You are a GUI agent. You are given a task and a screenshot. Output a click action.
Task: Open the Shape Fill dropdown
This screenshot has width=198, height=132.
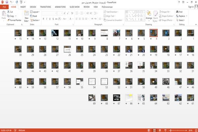165,12
